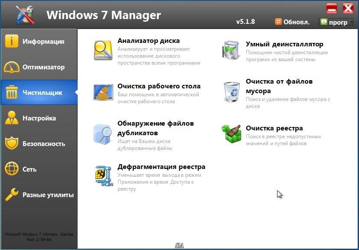The height and width of the screenshot is (250, 359).
Task: Click the Обновл. update button
Action: [x=292, y=22]
